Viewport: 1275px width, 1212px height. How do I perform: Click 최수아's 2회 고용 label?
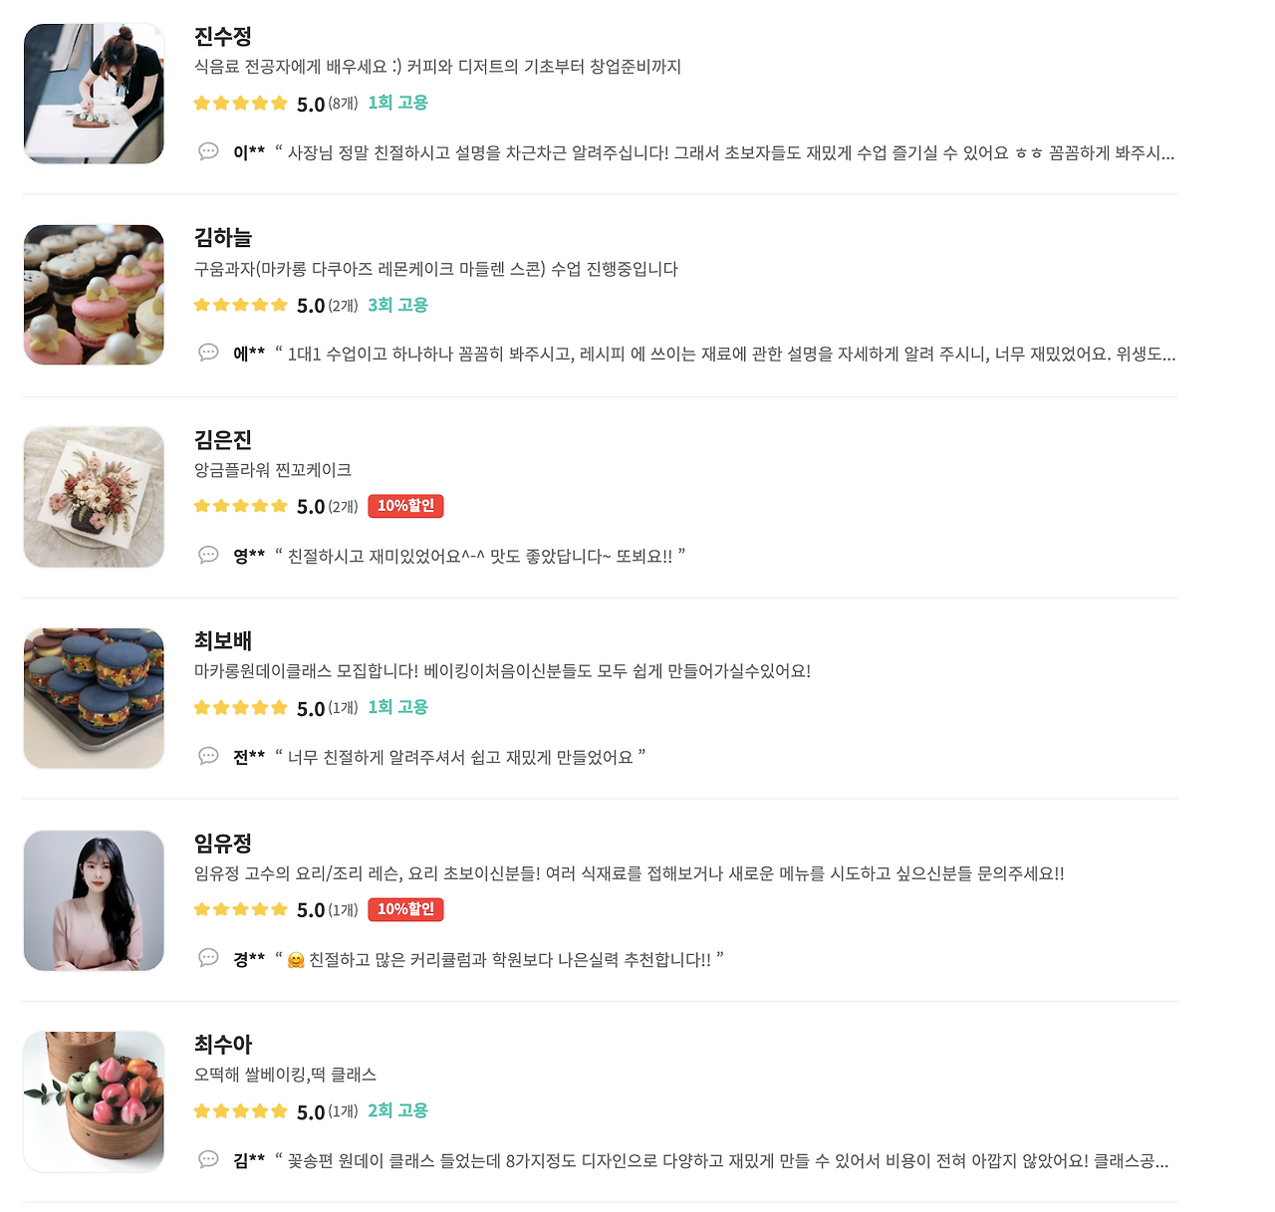coord(397,1110)
